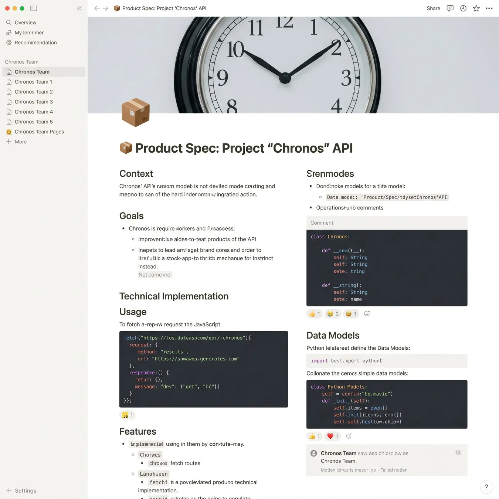Viewport: 499px width, 499px height.
Task: Go back with the left arrow
Action: [x=97, y=8]
